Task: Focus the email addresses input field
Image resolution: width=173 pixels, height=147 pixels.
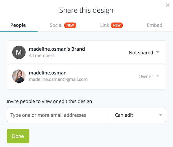Action: click(x=58, y=115)
